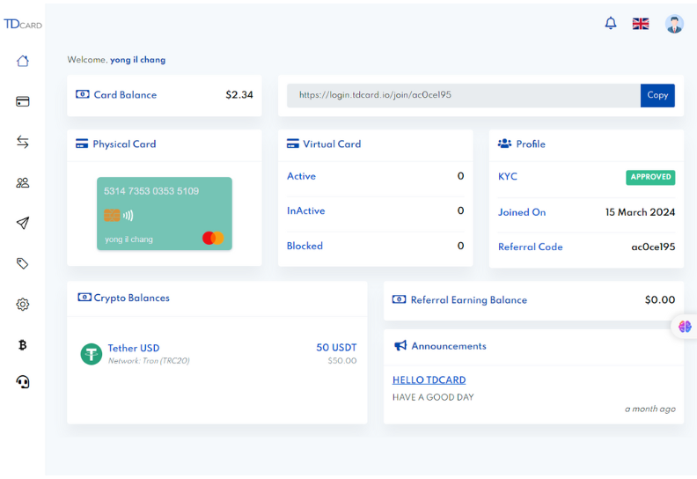Open the settings gear icon
The image size is (697, 479).
pyautogui.click(x=23, y=305)
